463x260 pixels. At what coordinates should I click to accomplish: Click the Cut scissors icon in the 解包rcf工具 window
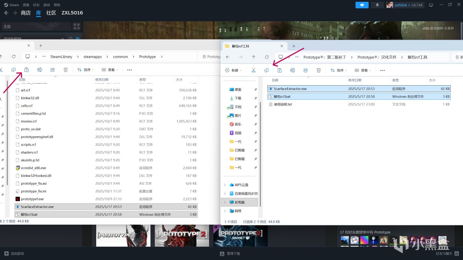tap(254, 70)
